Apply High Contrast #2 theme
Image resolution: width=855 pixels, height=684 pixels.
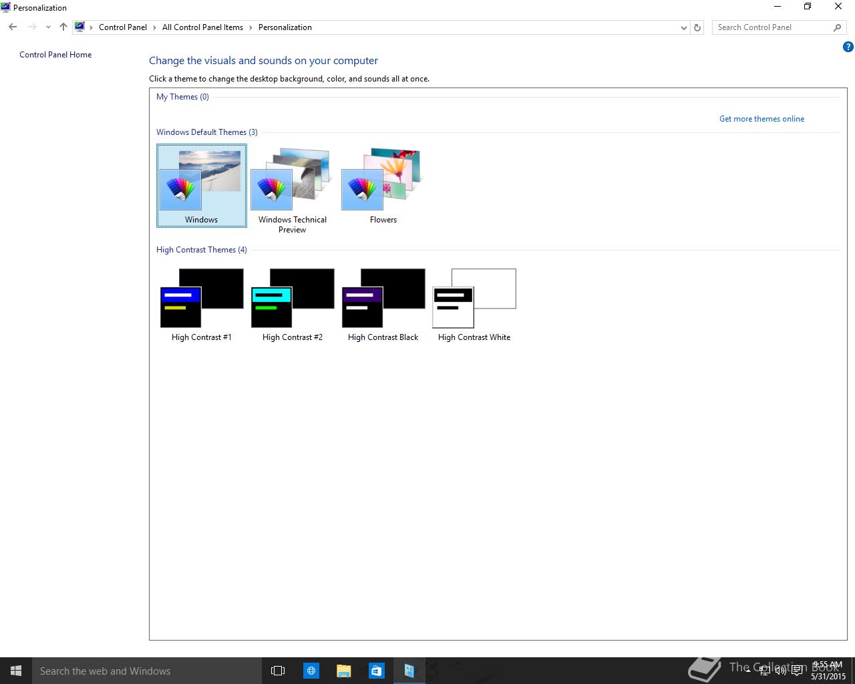click(x=293, y=305)
